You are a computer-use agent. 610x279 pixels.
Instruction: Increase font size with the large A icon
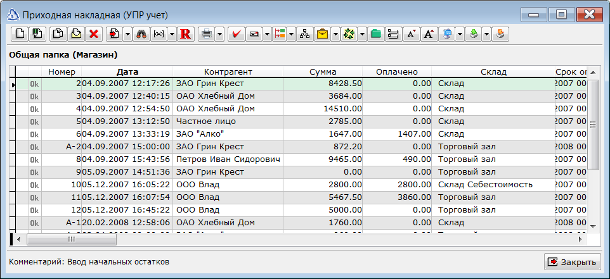coord(428,34)
